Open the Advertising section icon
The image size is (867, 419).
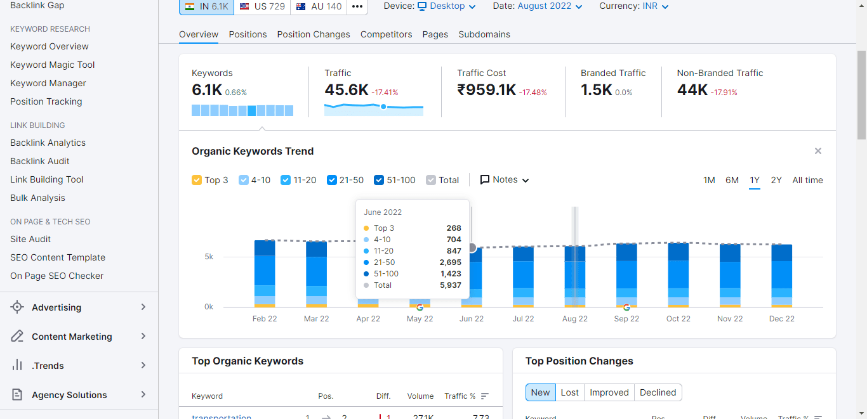(x=17, y=307)
